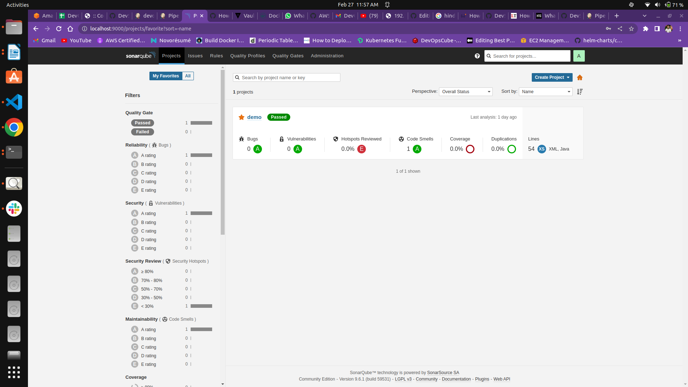688x387 pixels.
Task: Reload the page with the browser refresh icon
Action: (x=59, y=29)
